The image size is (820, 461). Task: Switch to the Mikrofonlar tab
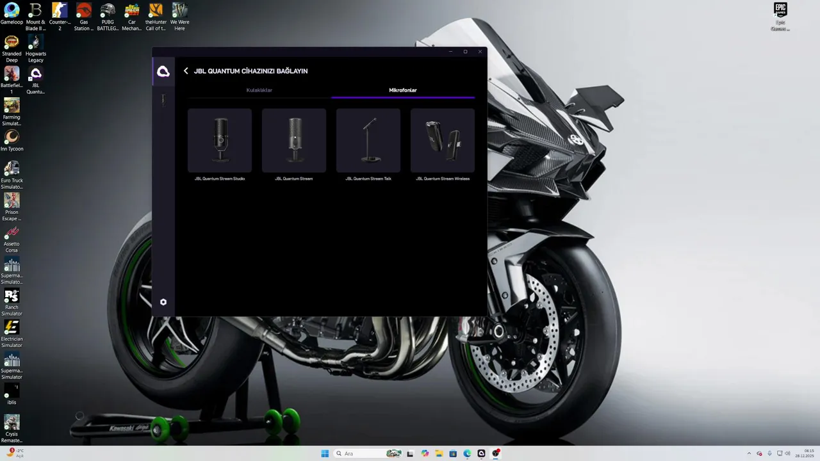pyautogui.click(x=403, y=90)
